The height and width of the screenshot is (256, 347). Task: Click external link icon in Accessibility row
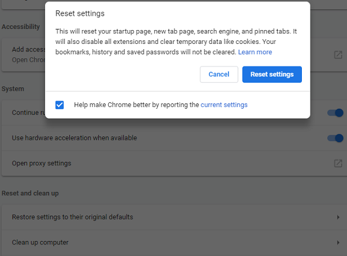pos(338,55)
